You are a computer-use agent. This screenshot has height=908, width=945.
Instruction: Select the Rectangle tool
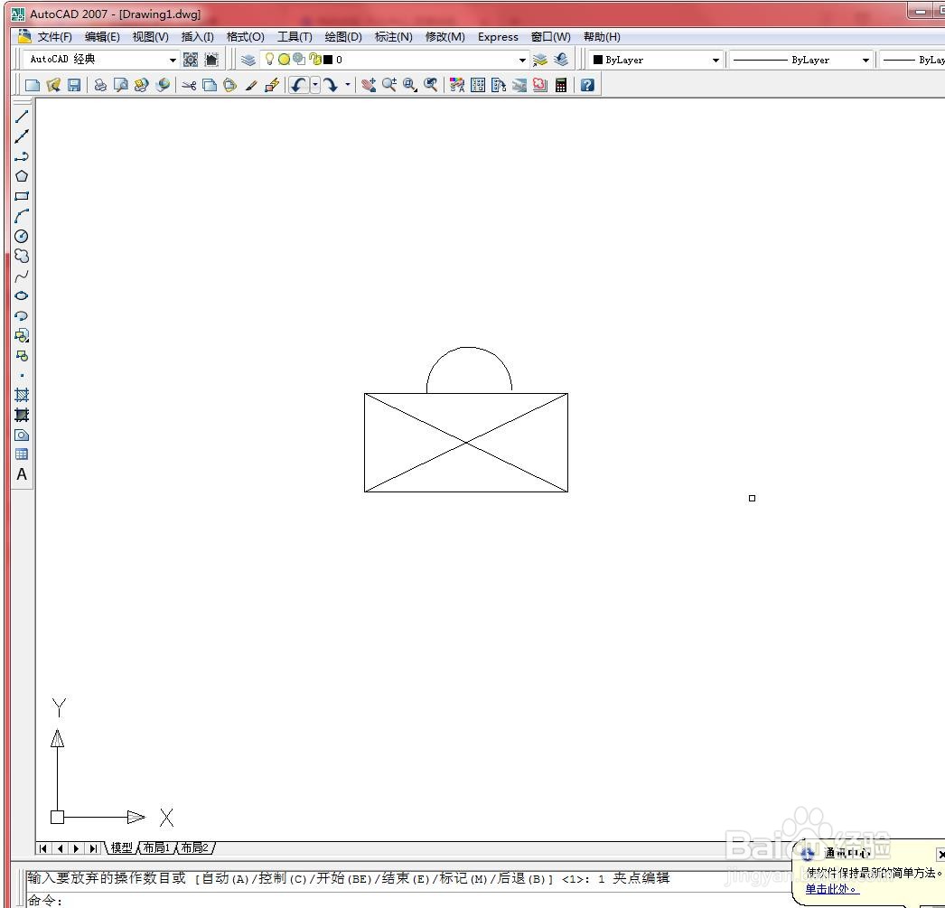(22, 196)
